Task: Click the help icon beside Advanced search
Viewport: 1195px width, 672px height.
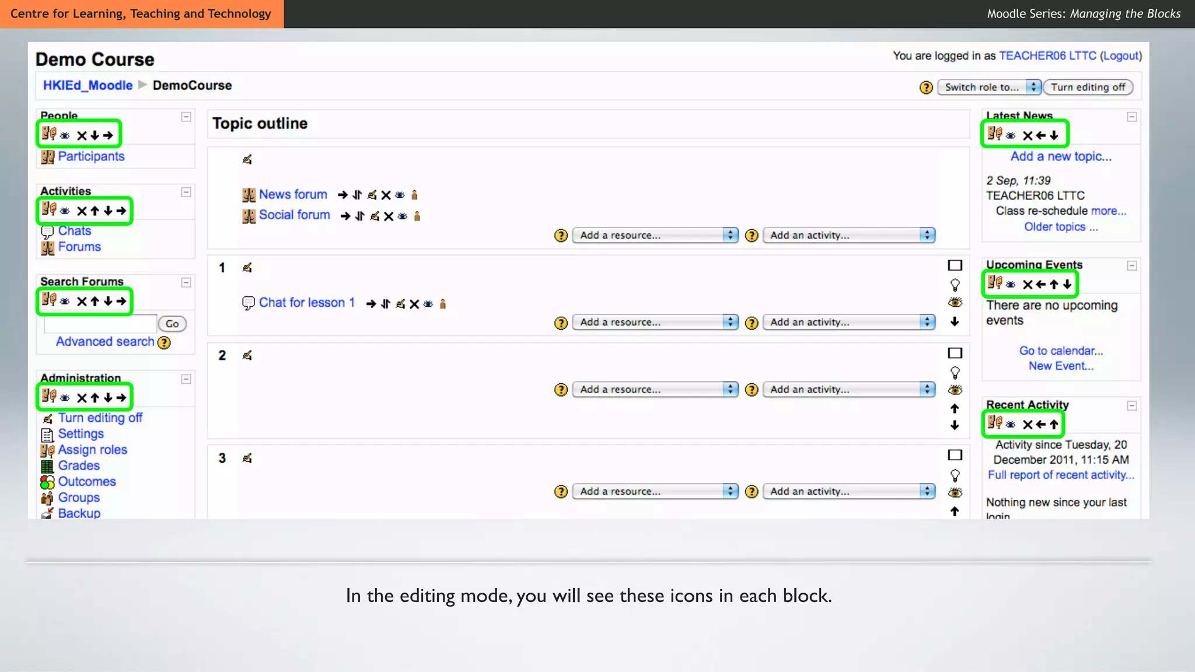Action: coord(165,342)
